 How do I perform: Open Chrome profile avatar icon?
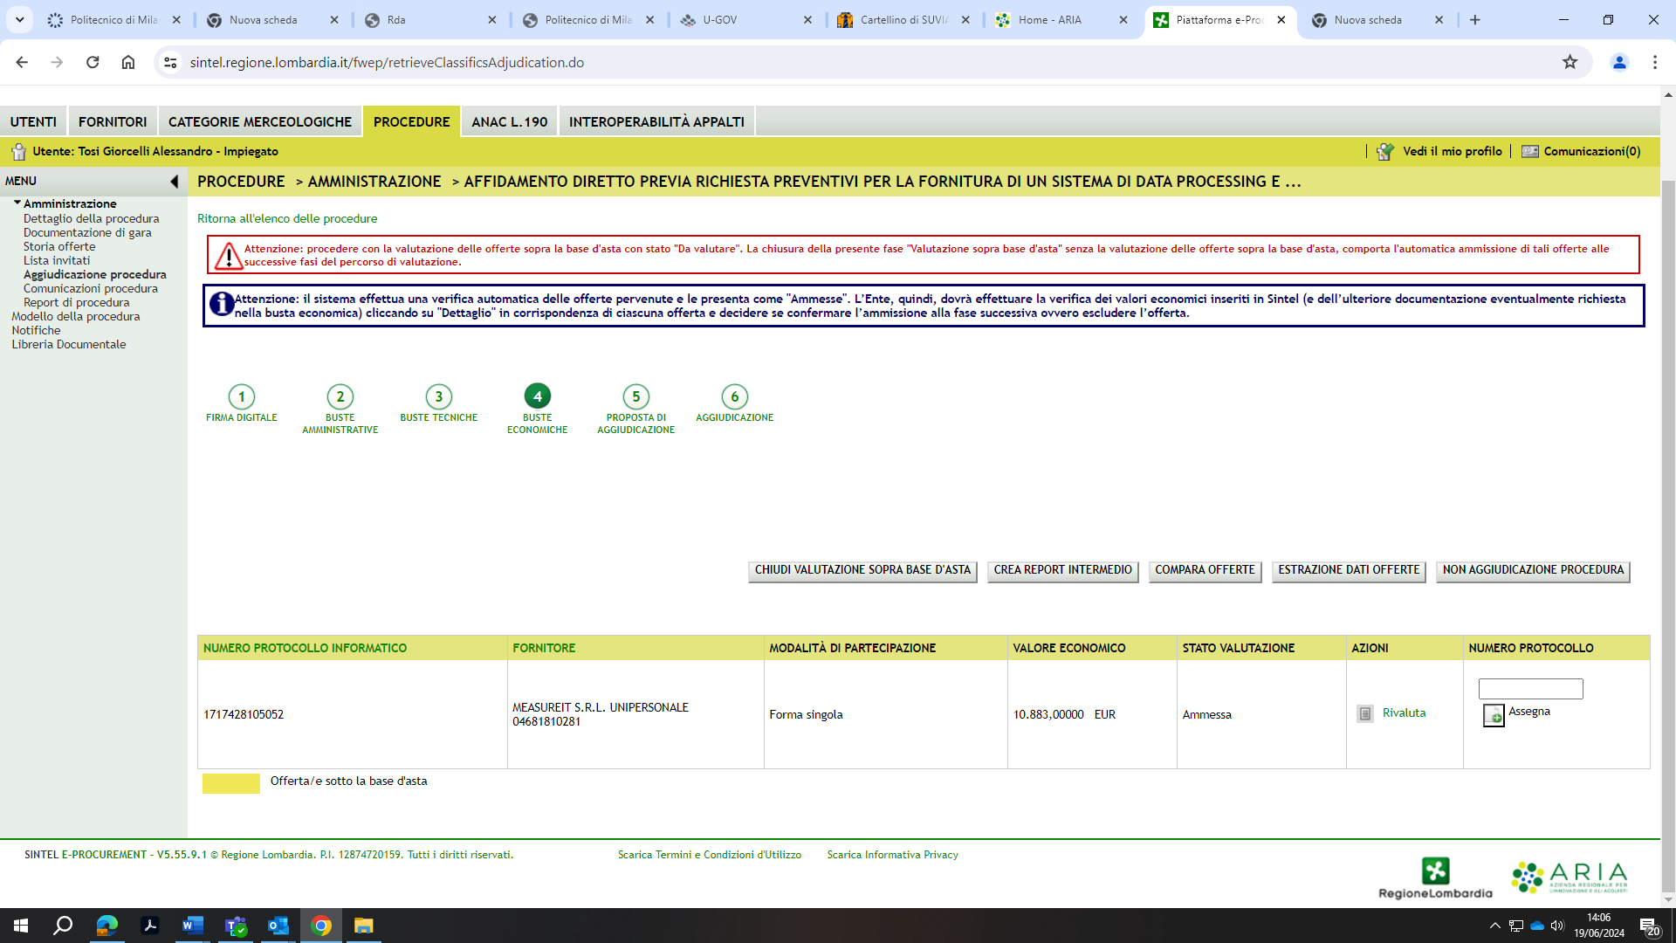click(1618, 62)
